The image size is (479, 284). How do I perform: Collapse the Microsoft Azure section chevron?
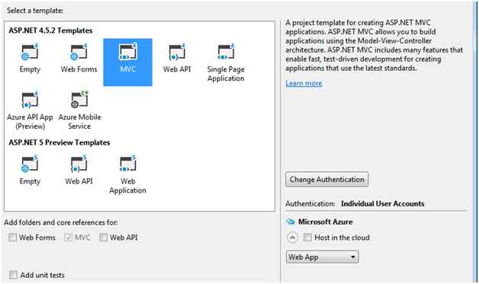click(292, 238)
